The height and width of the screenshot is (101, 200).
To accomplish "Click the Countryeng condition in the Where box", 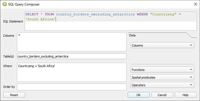I will [37, 66].
